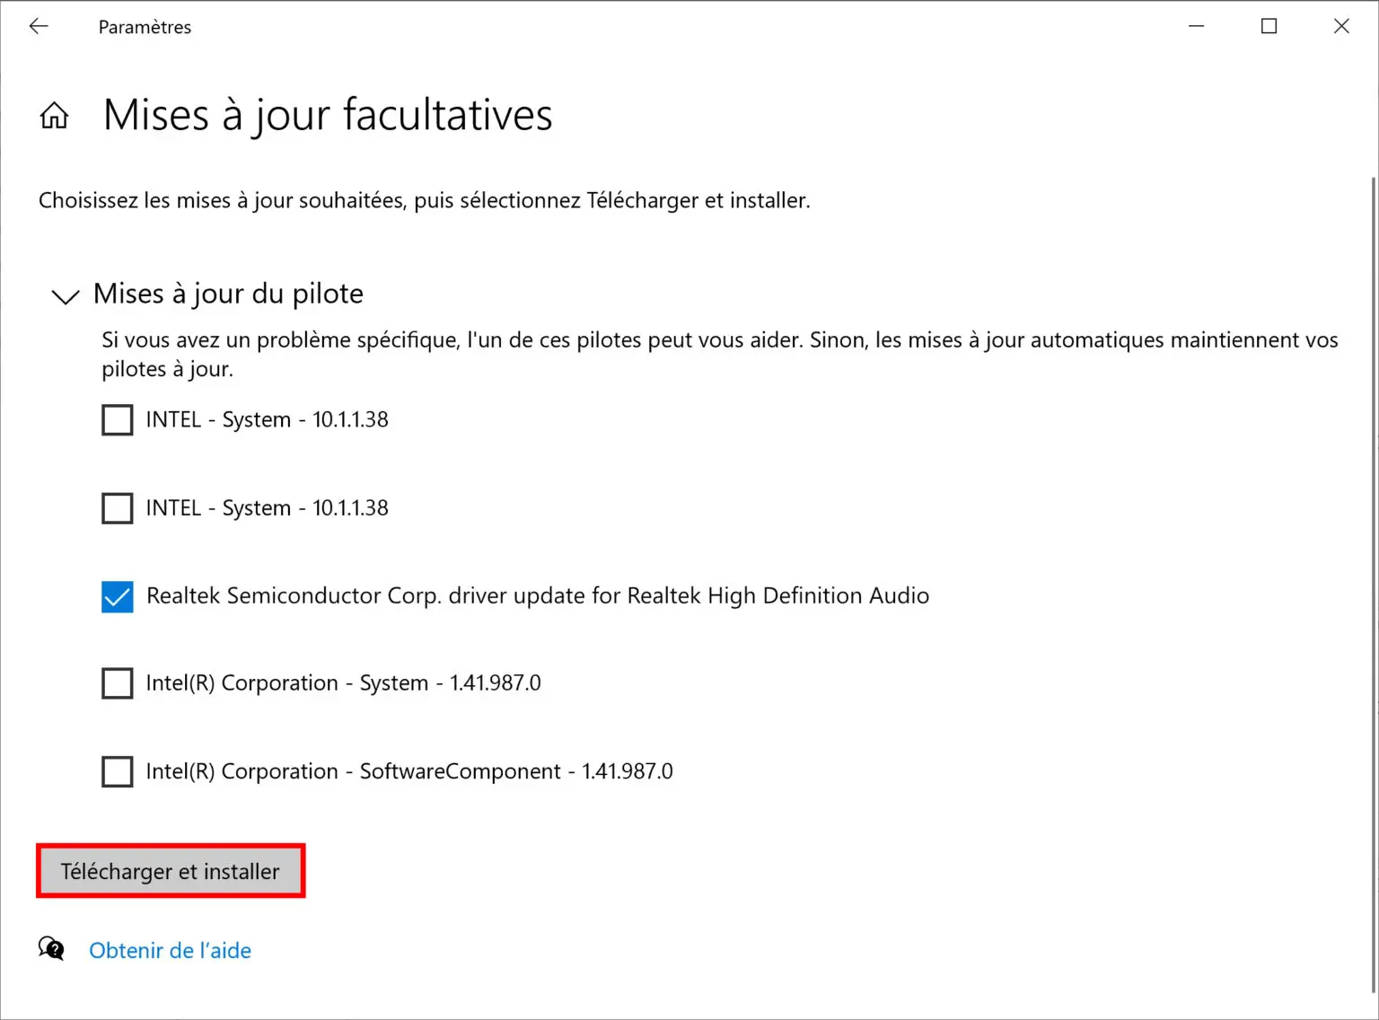Toggle Realtek update by clicking its label text
The width and height of the screenshot is (1379, 1020).
pyautogui.click(x=537, y=595)
